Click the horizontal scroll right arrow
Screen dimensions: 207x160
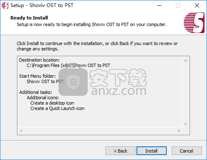[179, 131]
